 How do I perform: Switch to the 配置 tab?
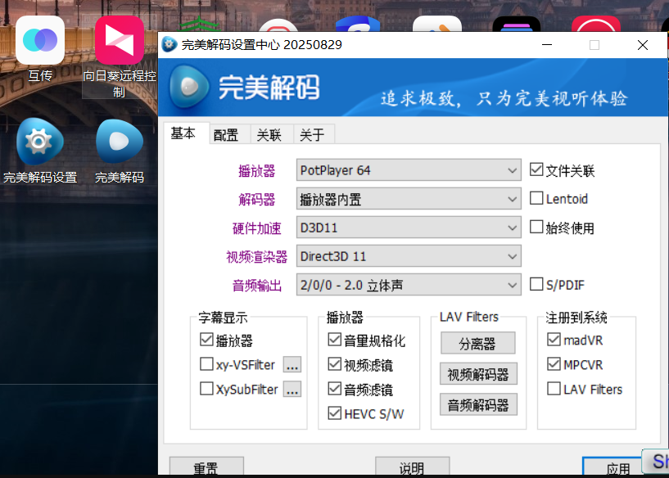[226, 135]
